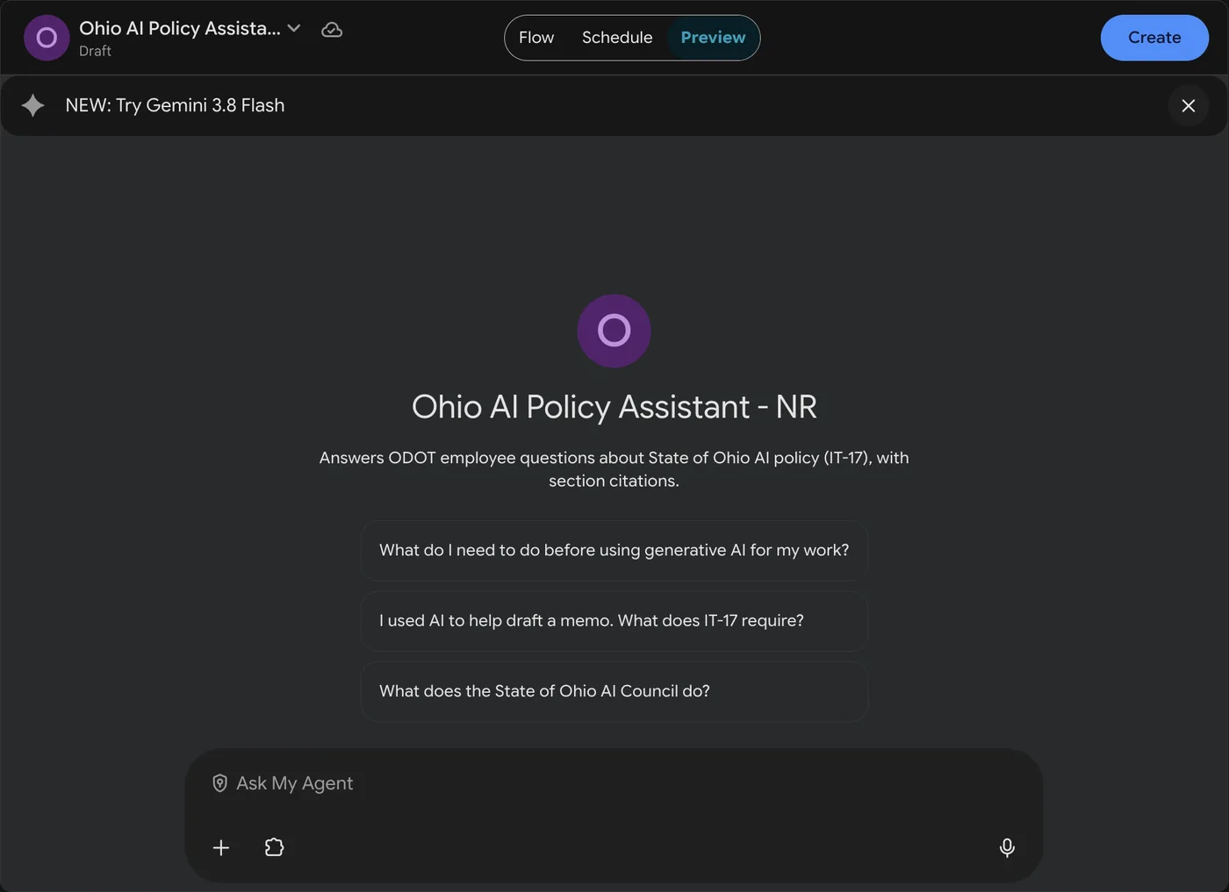The height and width of the screenshot is (892, 1229).
Task: Click the Draft status text
Action: [95, 51]
